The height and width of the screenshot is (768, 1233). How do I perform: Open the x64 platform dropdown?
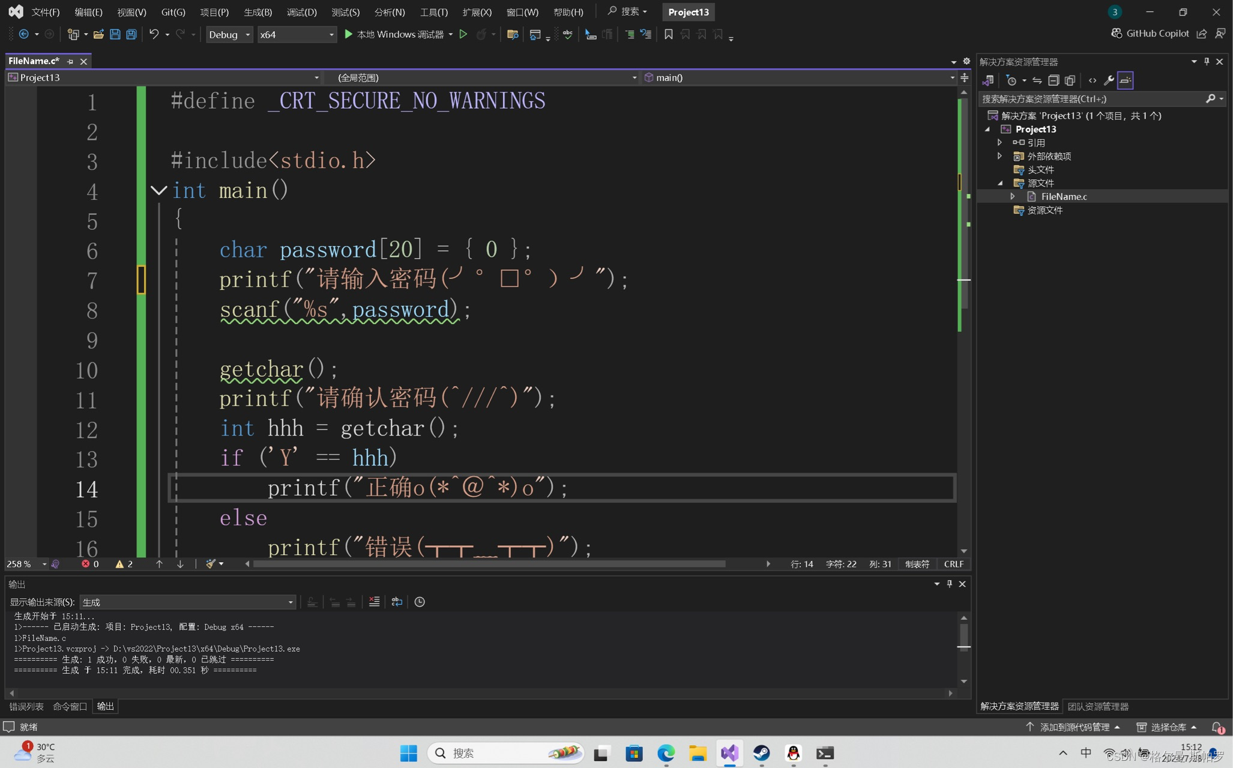click(297, 35)
